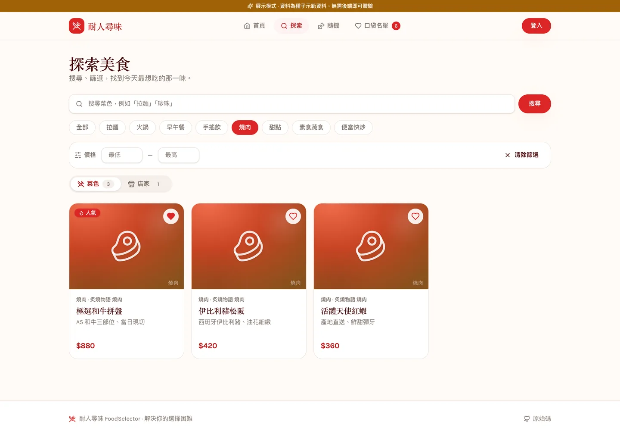Open the 探索 nav tab
The width and height of the screenshot is (620, 437).
pos(291,26)
